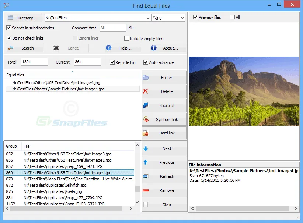The width and height of the screenshot is (303, 223).
Task: Toggle the Recycle bin checkbox
Action: (x=112, y=62)
